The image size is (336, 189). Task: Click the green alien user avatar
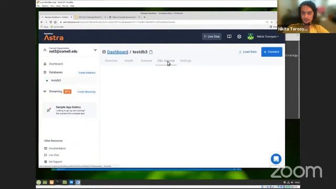(250, 37)
